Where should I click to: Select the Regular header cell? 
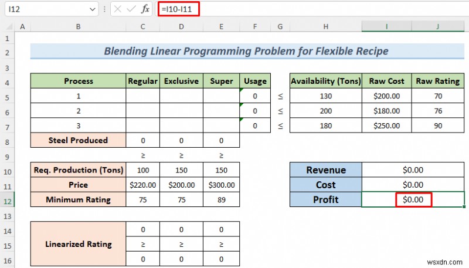(142, 81)
